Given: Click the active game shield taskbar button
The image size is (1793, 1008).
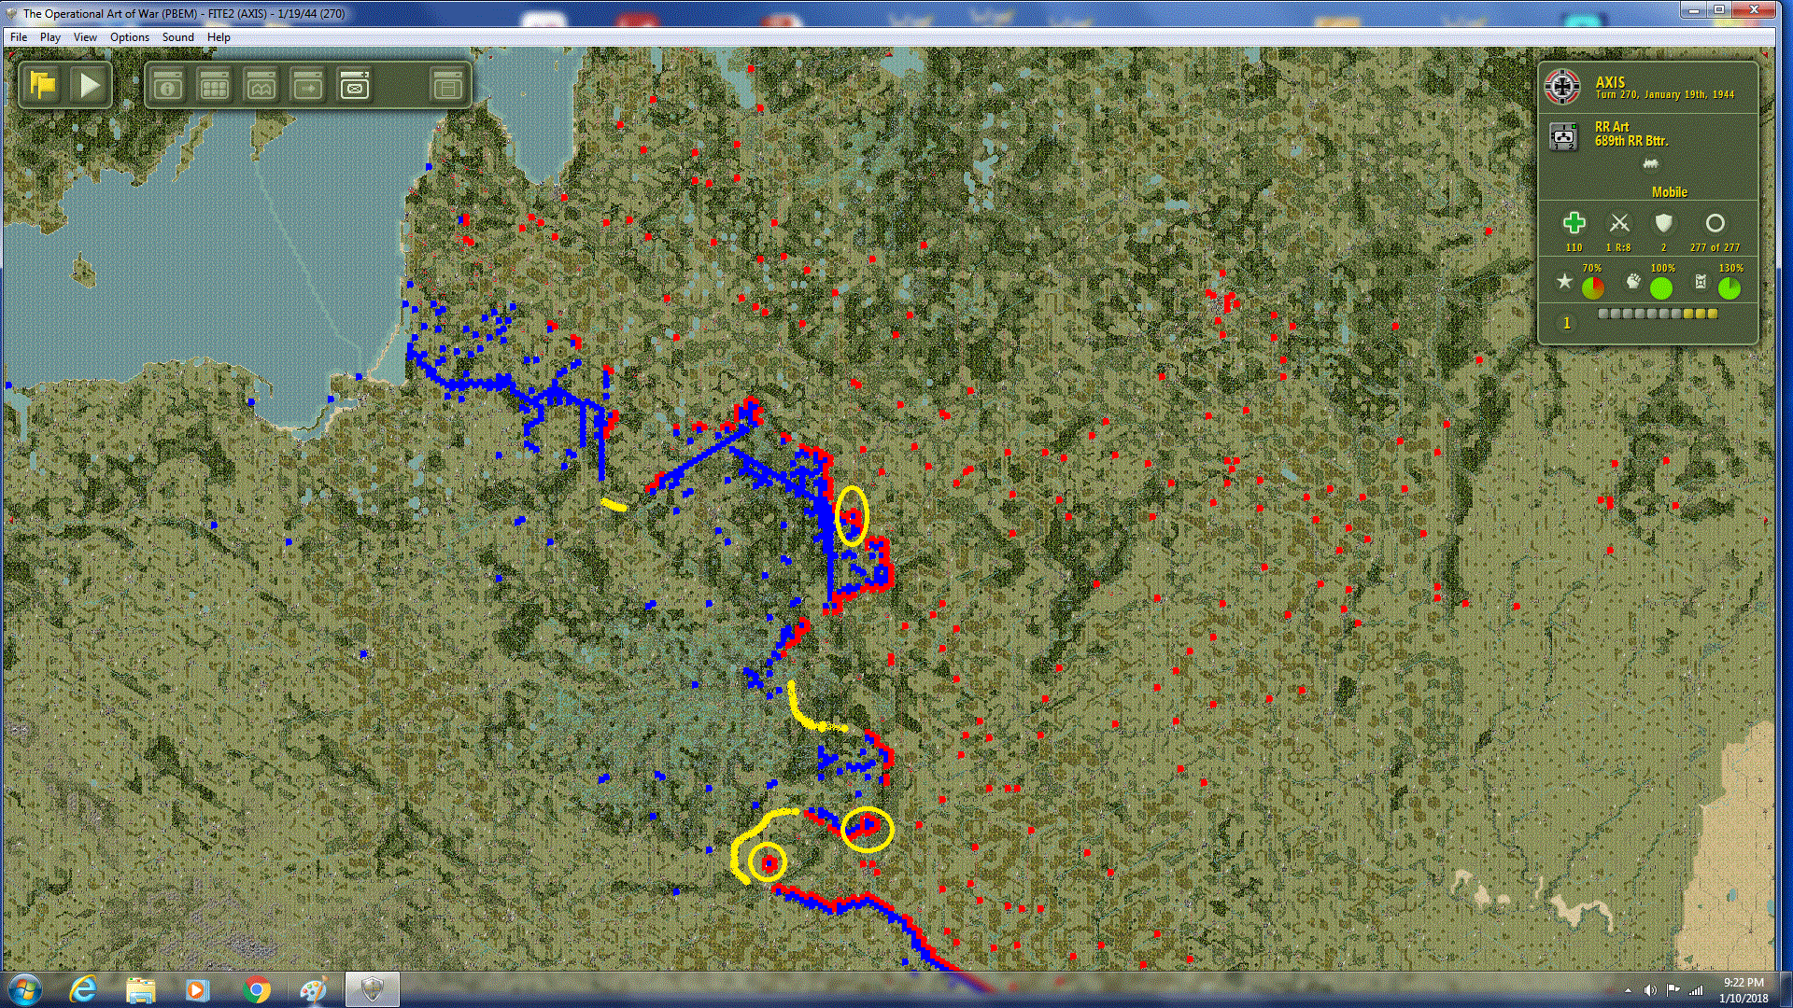Looking at the screenshot, I should click(373, 989).
